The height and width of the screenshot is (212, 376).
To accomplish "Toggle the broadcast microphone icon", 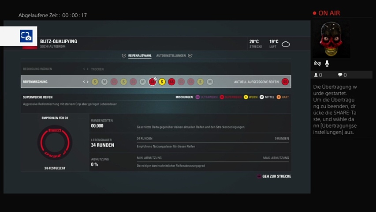I will click(x=327, y=64).
